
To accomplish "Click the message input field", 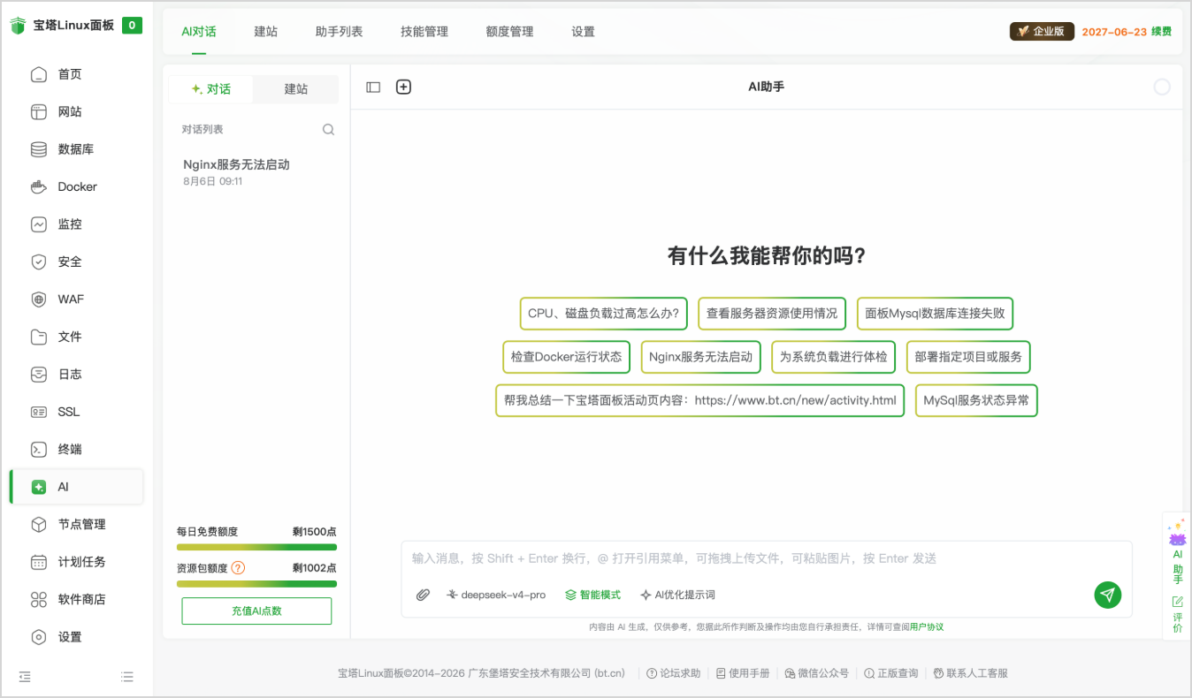I will 767,558.
